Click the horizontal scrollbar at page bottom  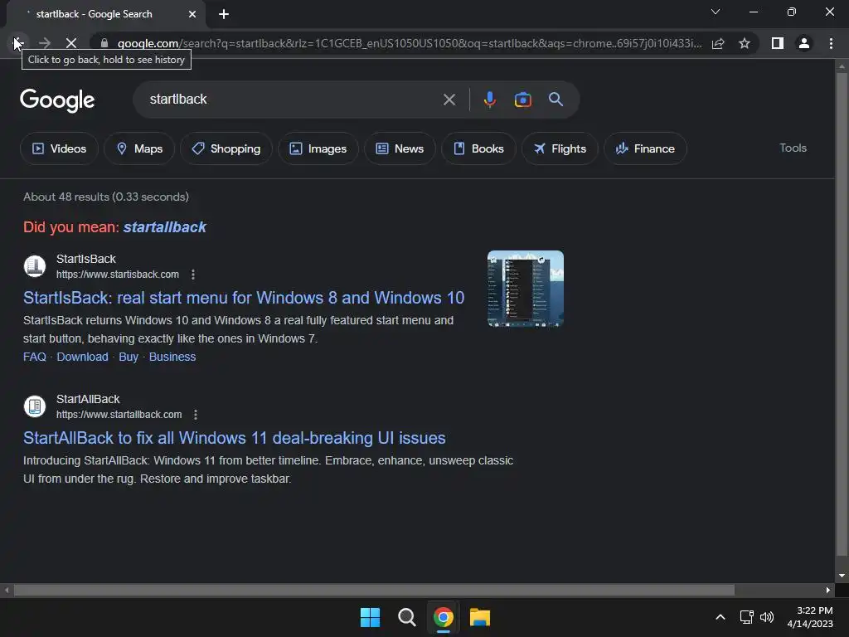click(x=374, y=590)
